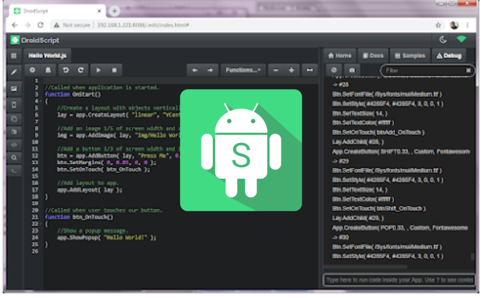Click the phone device icon in the sidebar
482x298 pixels.
click(x=14, y=105)
